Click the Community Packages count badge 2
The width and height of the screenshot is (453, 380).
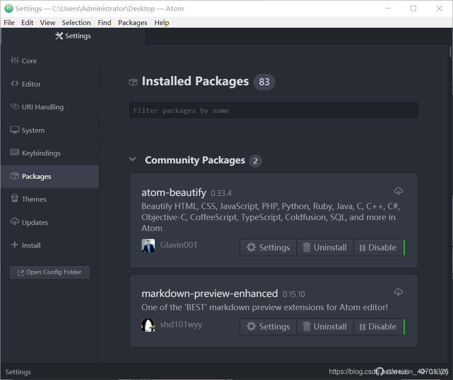tap(256, 161)
